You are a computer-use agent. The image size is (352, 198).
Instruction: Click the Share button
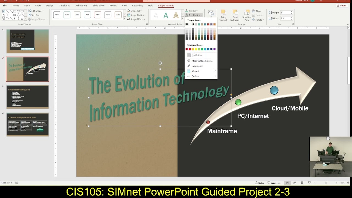pyautogui.click(x=342, y=5)
